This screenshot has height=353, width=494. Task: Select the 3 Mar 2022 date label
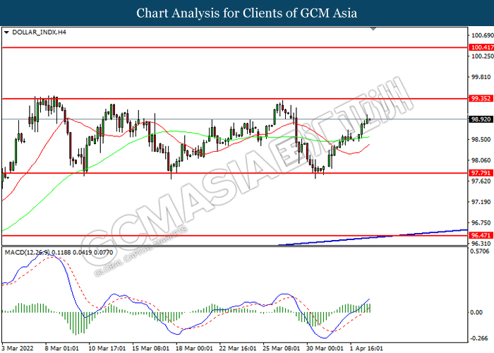pos(18,348)
